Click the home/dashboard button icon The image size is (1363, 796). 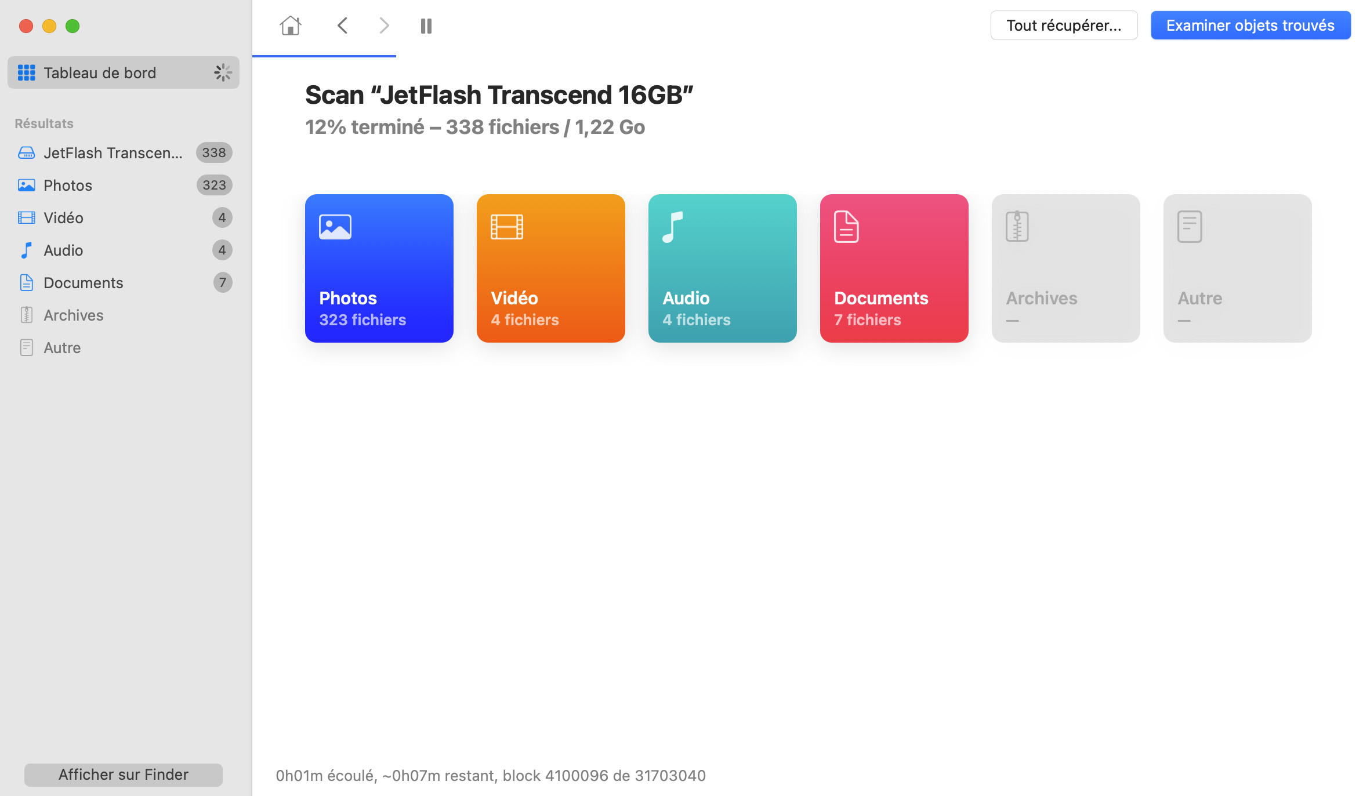point(290,26)
